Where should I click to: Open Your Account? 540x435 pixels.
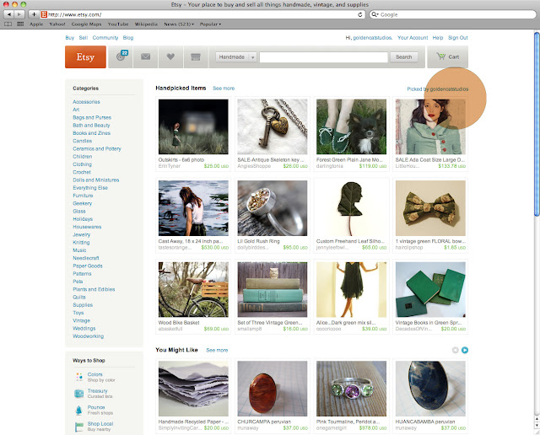[x=413, y=37]
